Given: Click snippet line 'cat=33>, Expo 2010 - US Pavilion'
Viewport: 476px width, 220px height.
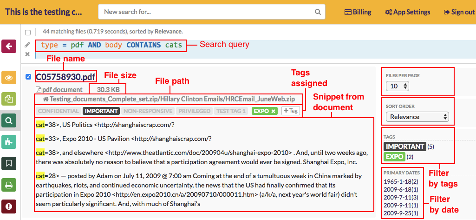Looking at the screenshot, I should 124,139.
